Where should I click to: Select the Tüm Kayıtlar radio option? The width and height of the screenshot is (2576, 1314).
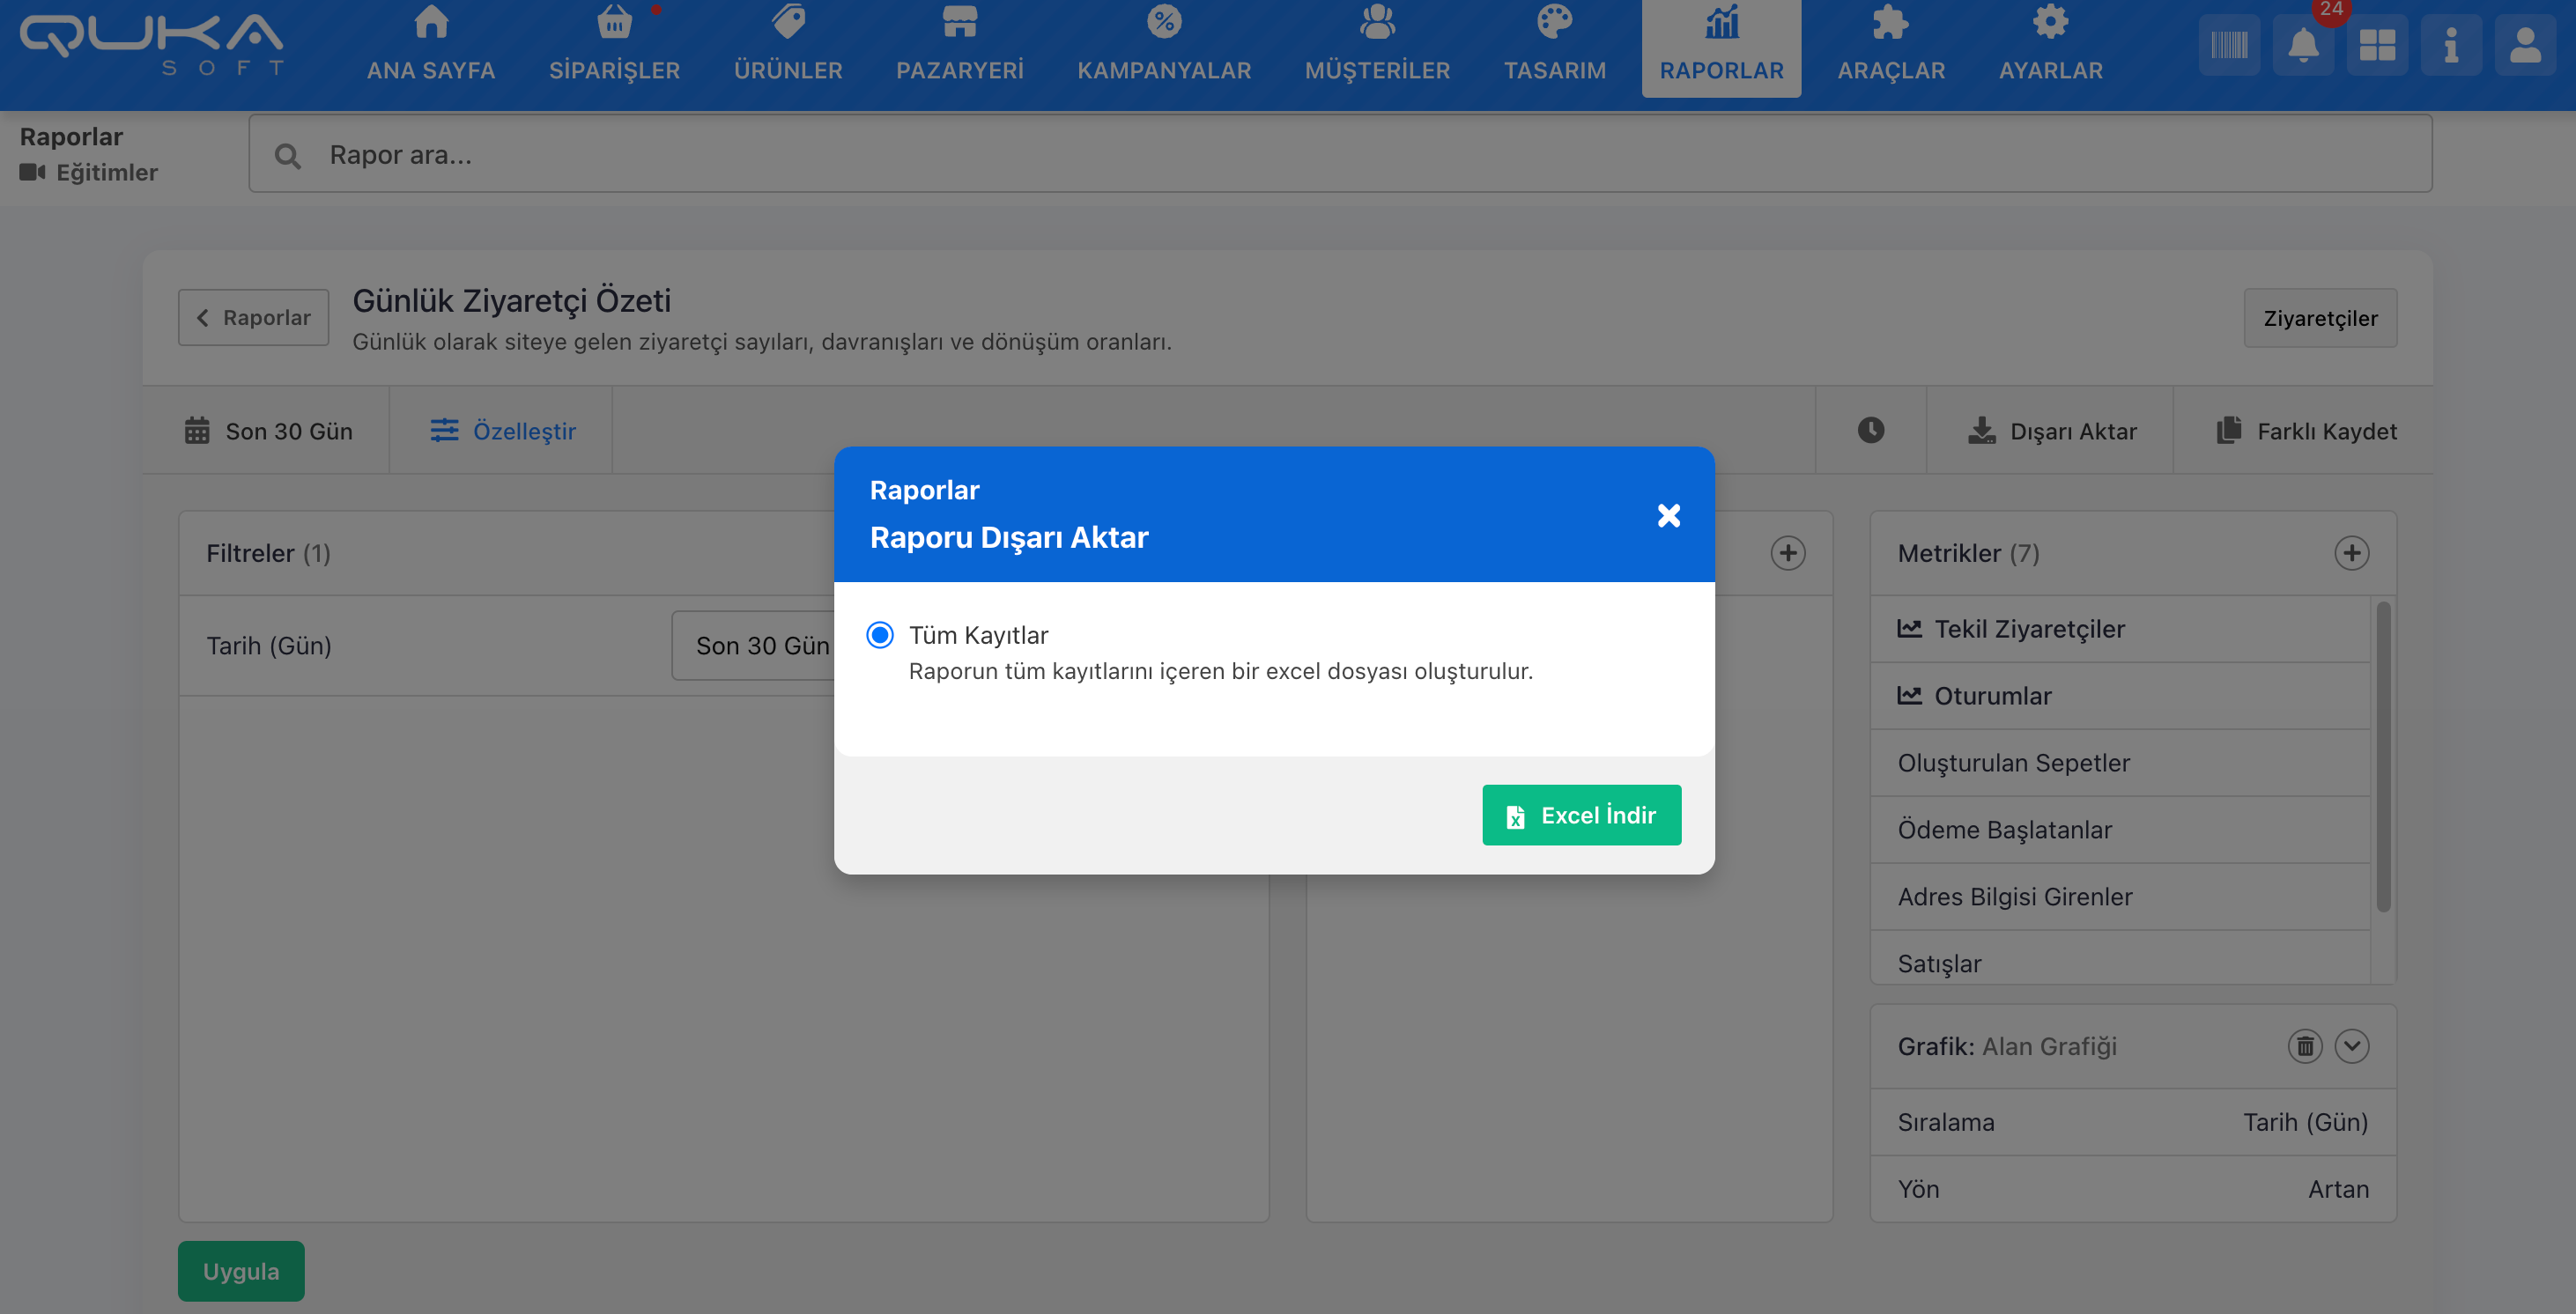(880, 635)
